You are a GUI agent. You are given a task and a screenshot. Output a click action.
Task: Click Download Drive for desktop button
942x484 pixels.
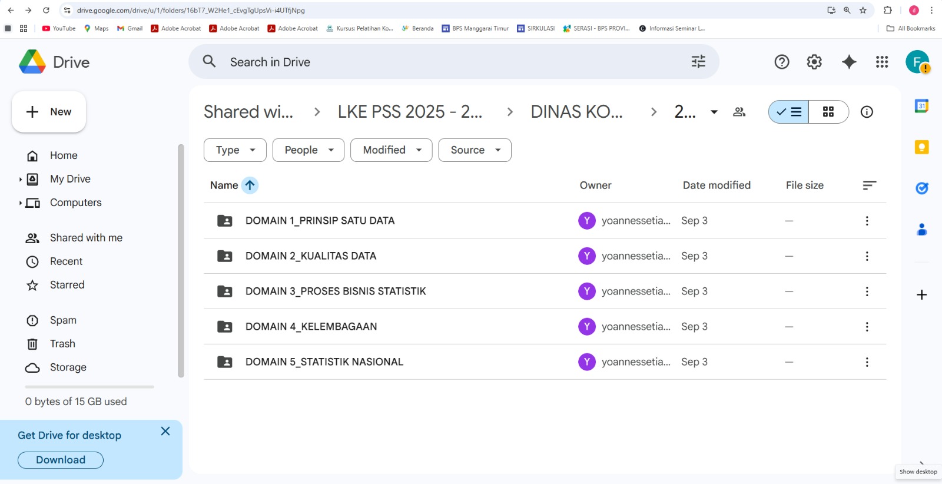tap(61, 460)
